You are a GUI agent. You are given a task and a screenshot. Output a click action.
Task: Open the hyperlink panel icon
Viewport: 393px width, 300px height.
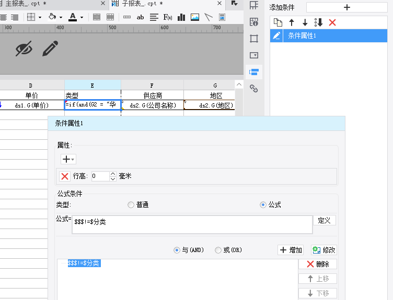pos(254,89)
